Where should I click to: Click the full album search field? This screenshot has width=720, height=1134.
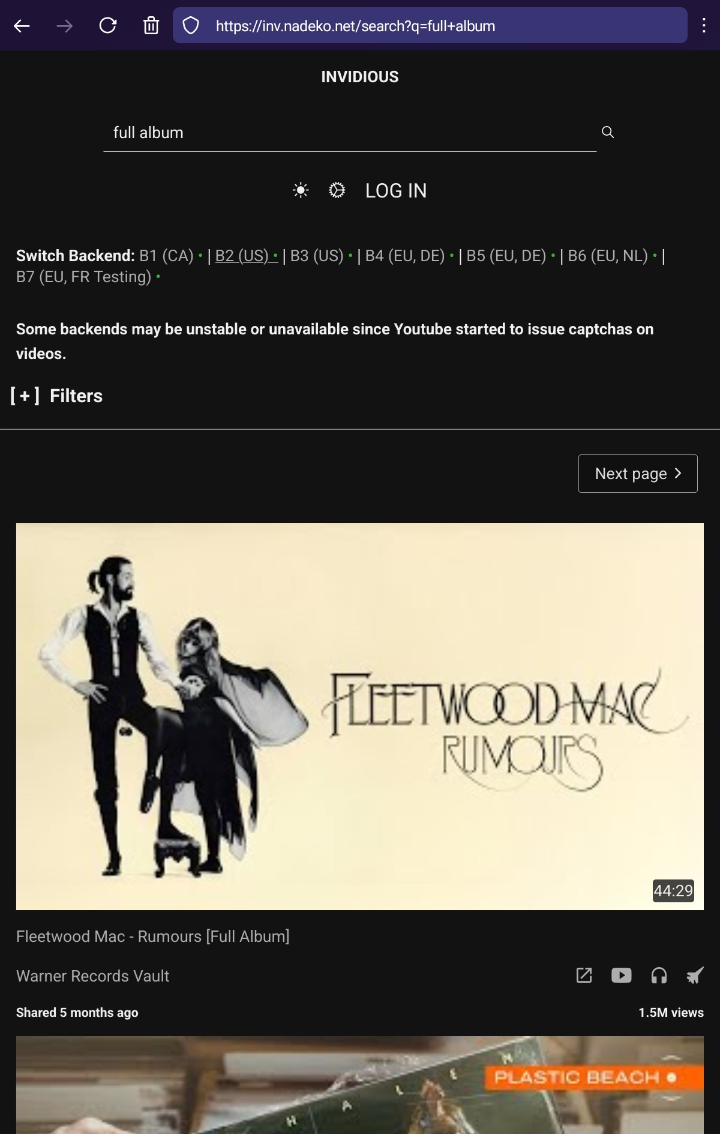point(350,133)
